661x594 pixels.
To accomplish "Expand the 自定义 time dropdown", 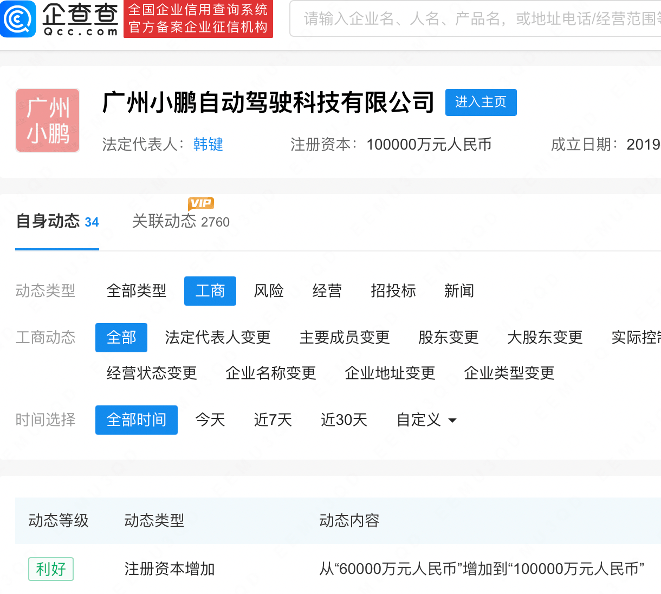I will point(426,420).
